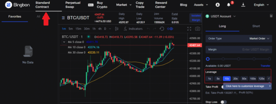Open the trading pair list menu icon

(63, 18)
